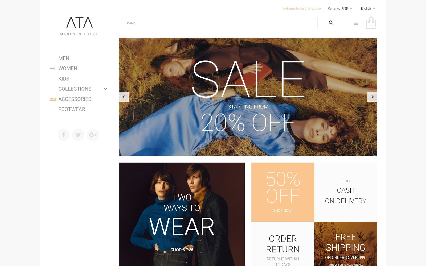The image size is (426, 266).
Task: Click Shop Now on 50% Off banner
Action: point(283,211)
